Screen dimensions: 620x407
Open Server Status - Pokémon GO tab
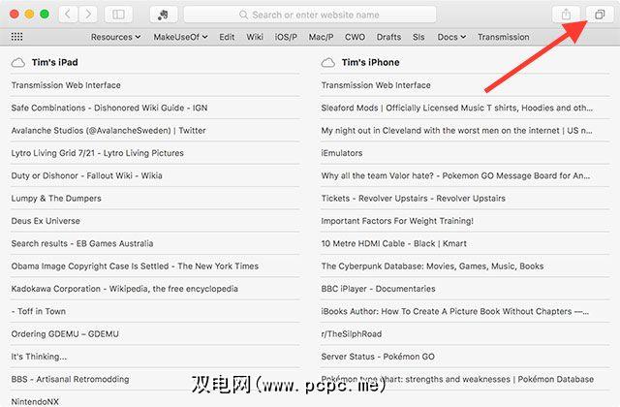[x=465, y=357]
